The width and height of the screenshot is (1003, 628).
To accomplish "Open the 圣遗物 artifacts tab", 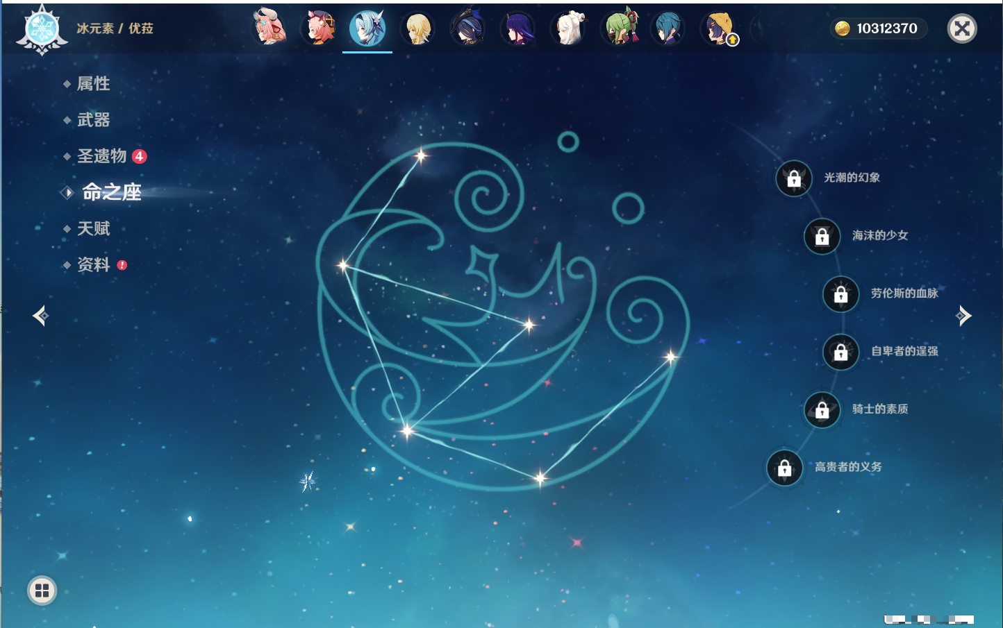I will point(101,156).
